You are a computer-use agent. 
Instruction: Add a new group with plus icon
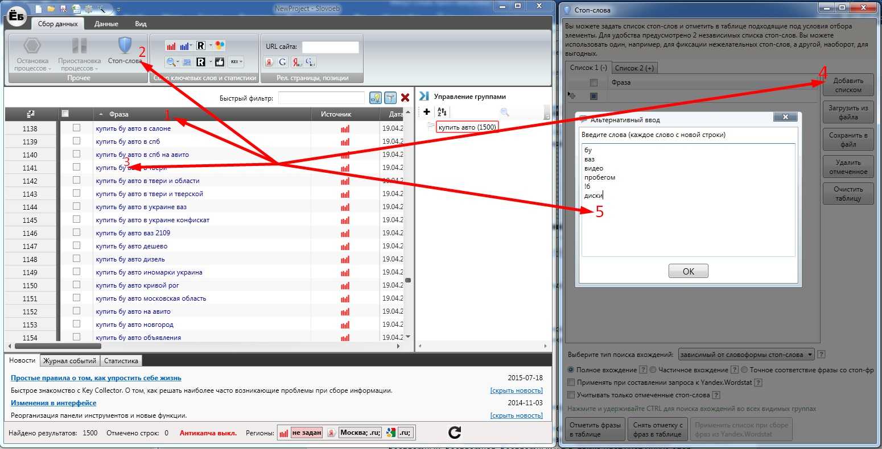click(x=427, y=112)
